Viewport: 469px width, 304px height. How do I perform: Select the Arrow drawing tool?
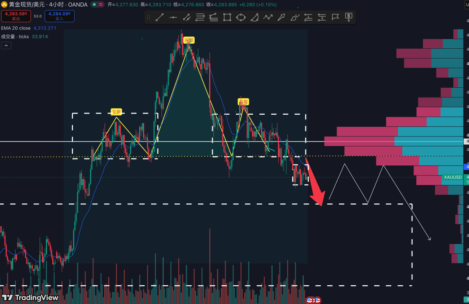click(281, 17)
